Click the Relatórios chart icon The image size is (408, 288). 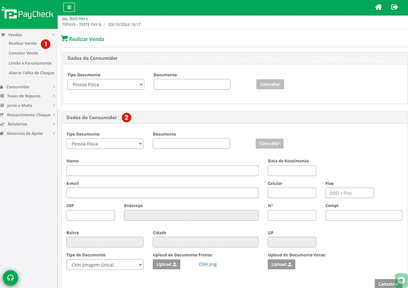coord(2,124)
